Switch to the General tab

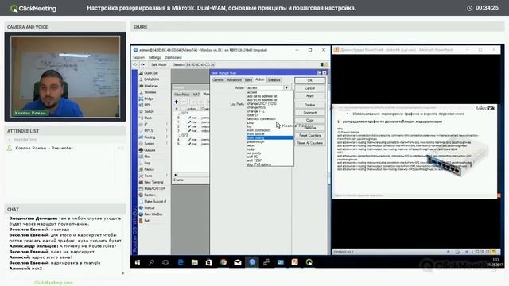point(218,79)
